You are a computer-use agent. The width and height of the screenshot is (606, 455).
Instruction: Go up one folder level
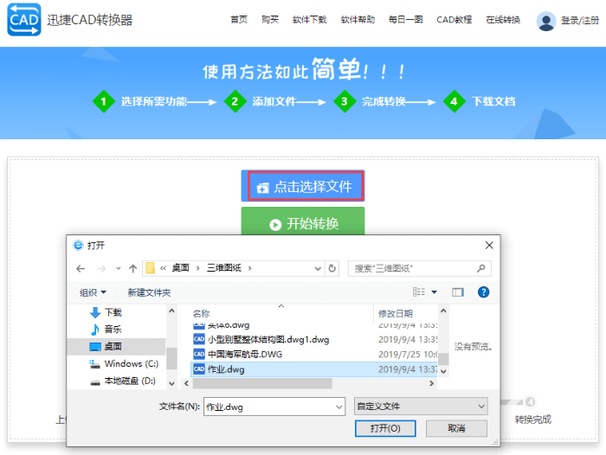[x=133, y=268]
